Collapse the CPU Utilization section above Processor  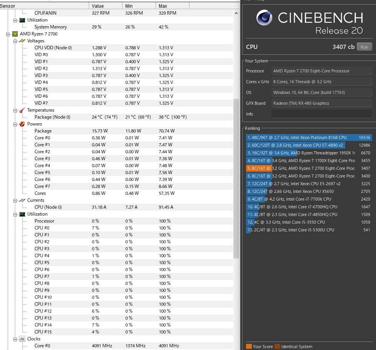(15, 214)
